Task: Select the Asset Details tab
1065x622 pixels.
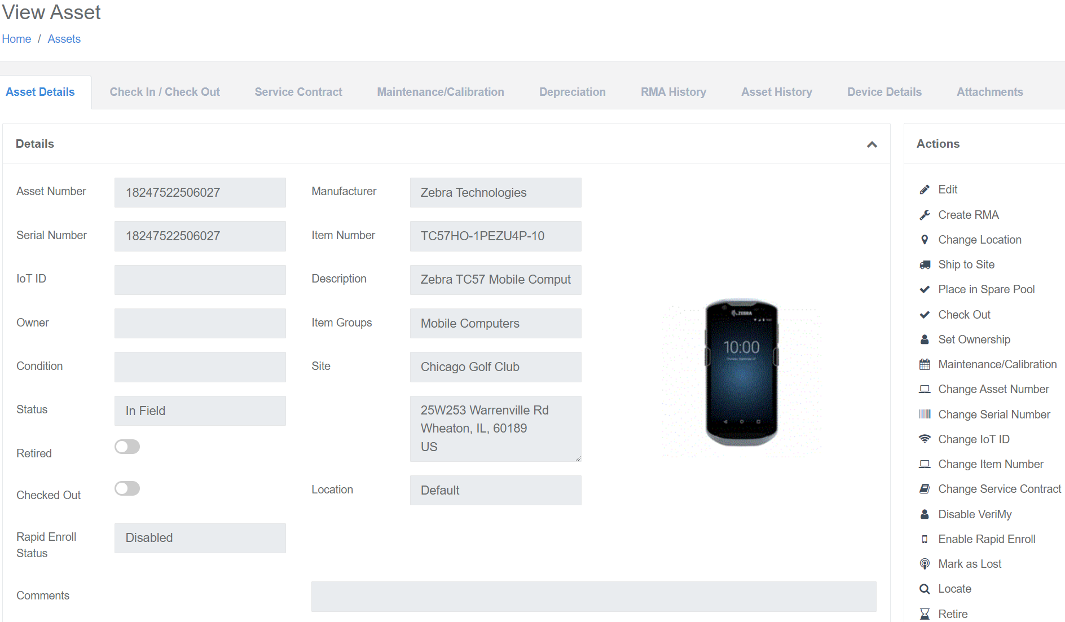Action: point(40,92)
